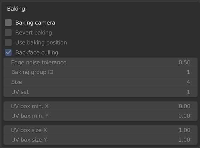Click the Size number field
This screenshot has width=200, height=148.
tap(100, 82)
